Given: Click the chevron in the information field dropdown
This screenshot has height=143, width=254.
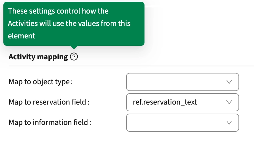Looking at the screenshot, I should pyautogui.click(x=229, y=123).
